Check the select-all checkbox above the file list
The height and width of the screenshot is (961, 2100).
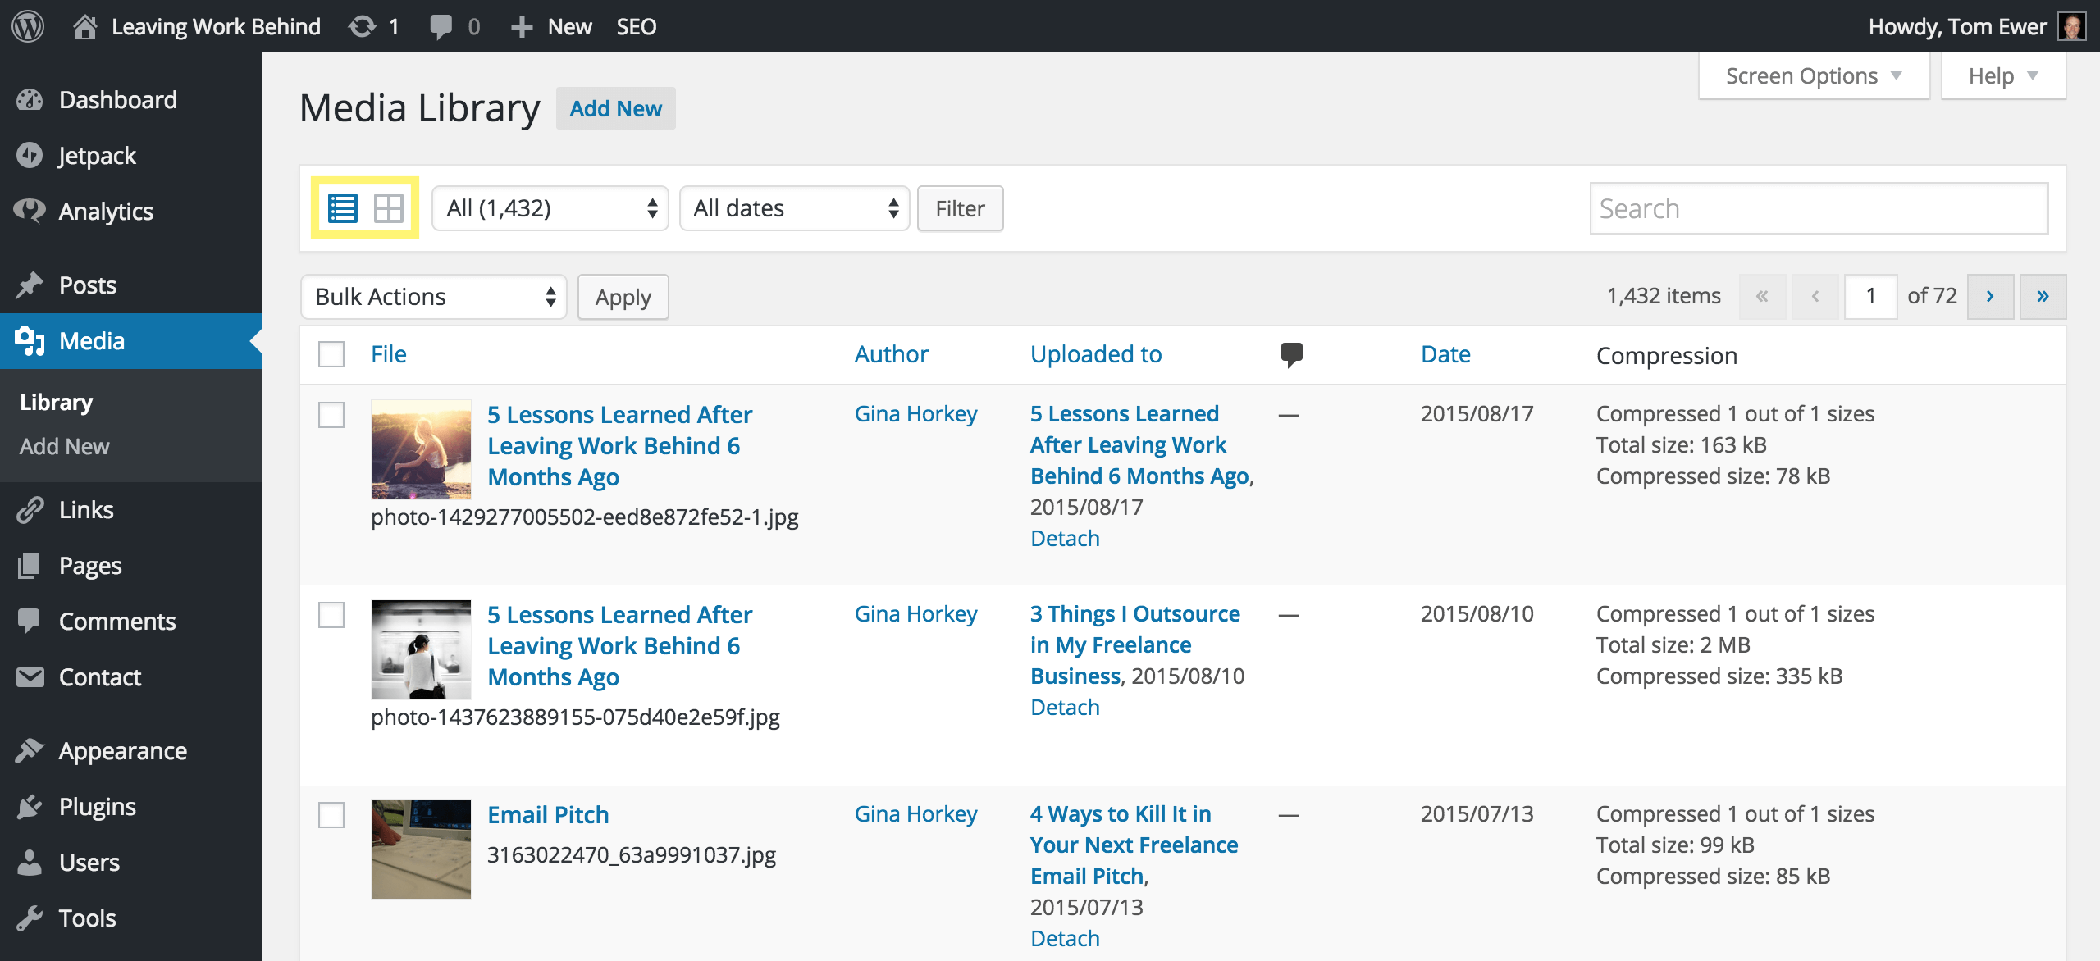click(331, 354)
